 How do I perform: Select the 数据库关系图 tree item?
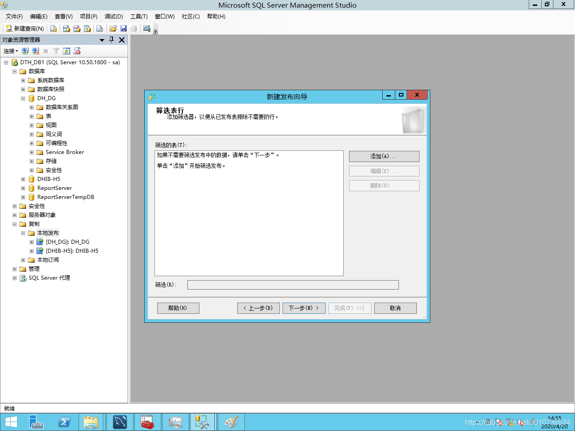click(x=62, y=107)
